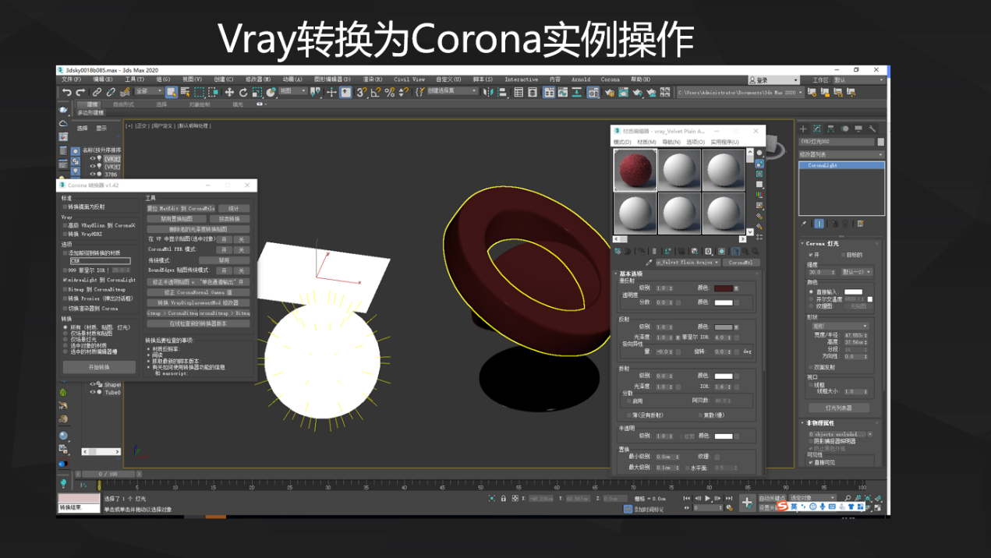This screenshot has width=991, height=558.
Task: Open the 全部 selection filter dropdown
Action: (149, 92)
